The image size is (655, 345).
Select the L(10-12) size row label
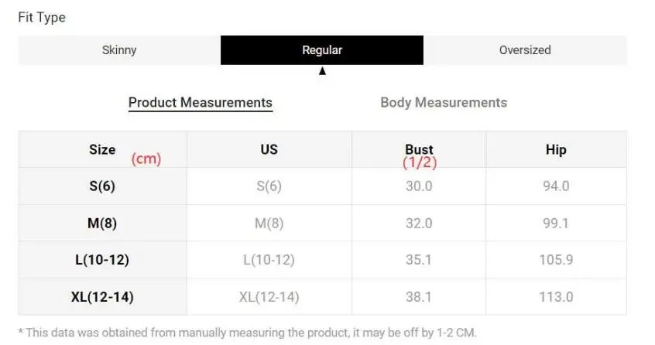102,260
